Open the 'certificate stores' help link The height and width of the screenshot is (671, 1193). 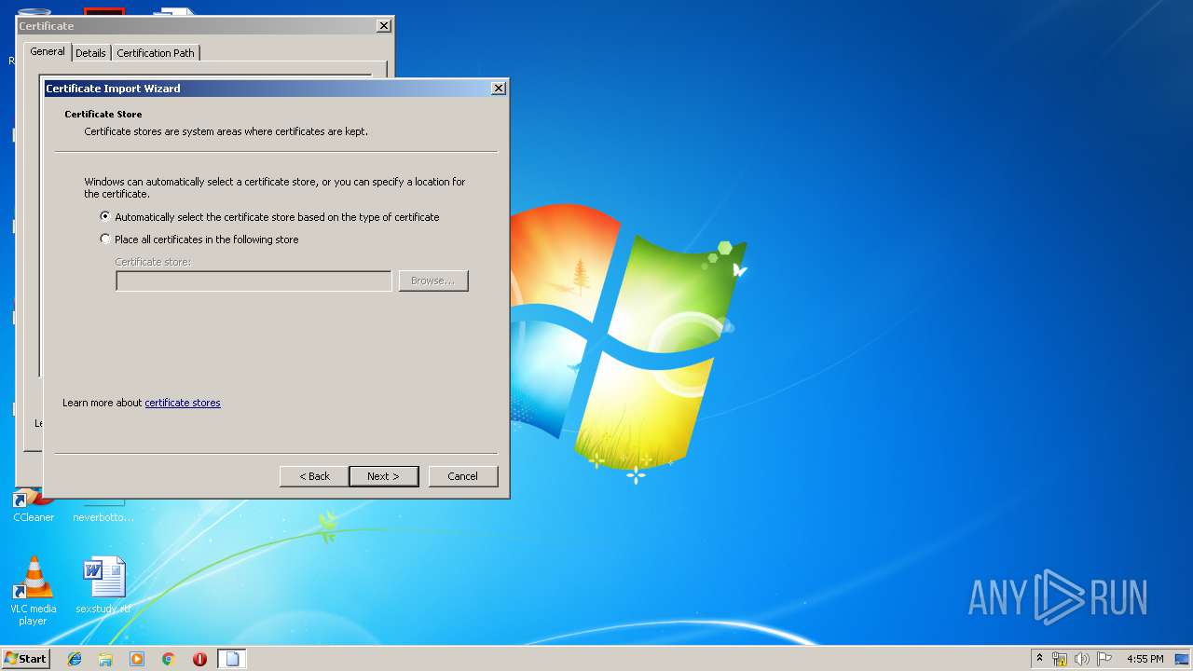point(183,403)
